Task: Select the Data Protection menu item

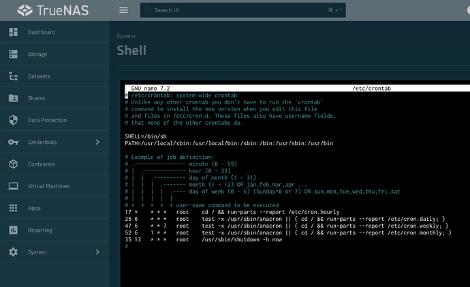Action: pos(54,120)
